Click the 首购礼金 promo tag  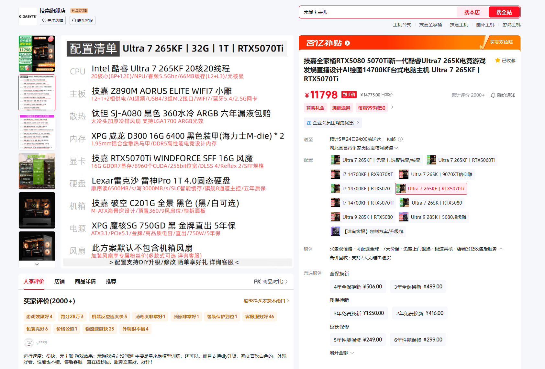click(x=315, y=108)
